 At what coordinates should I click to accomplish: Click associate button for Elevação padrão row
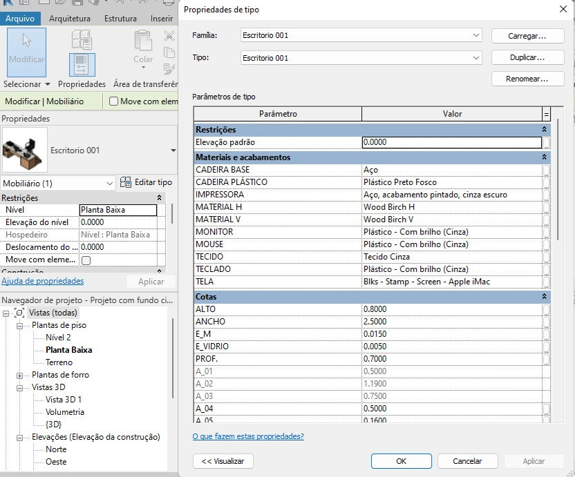coord(547,142)
